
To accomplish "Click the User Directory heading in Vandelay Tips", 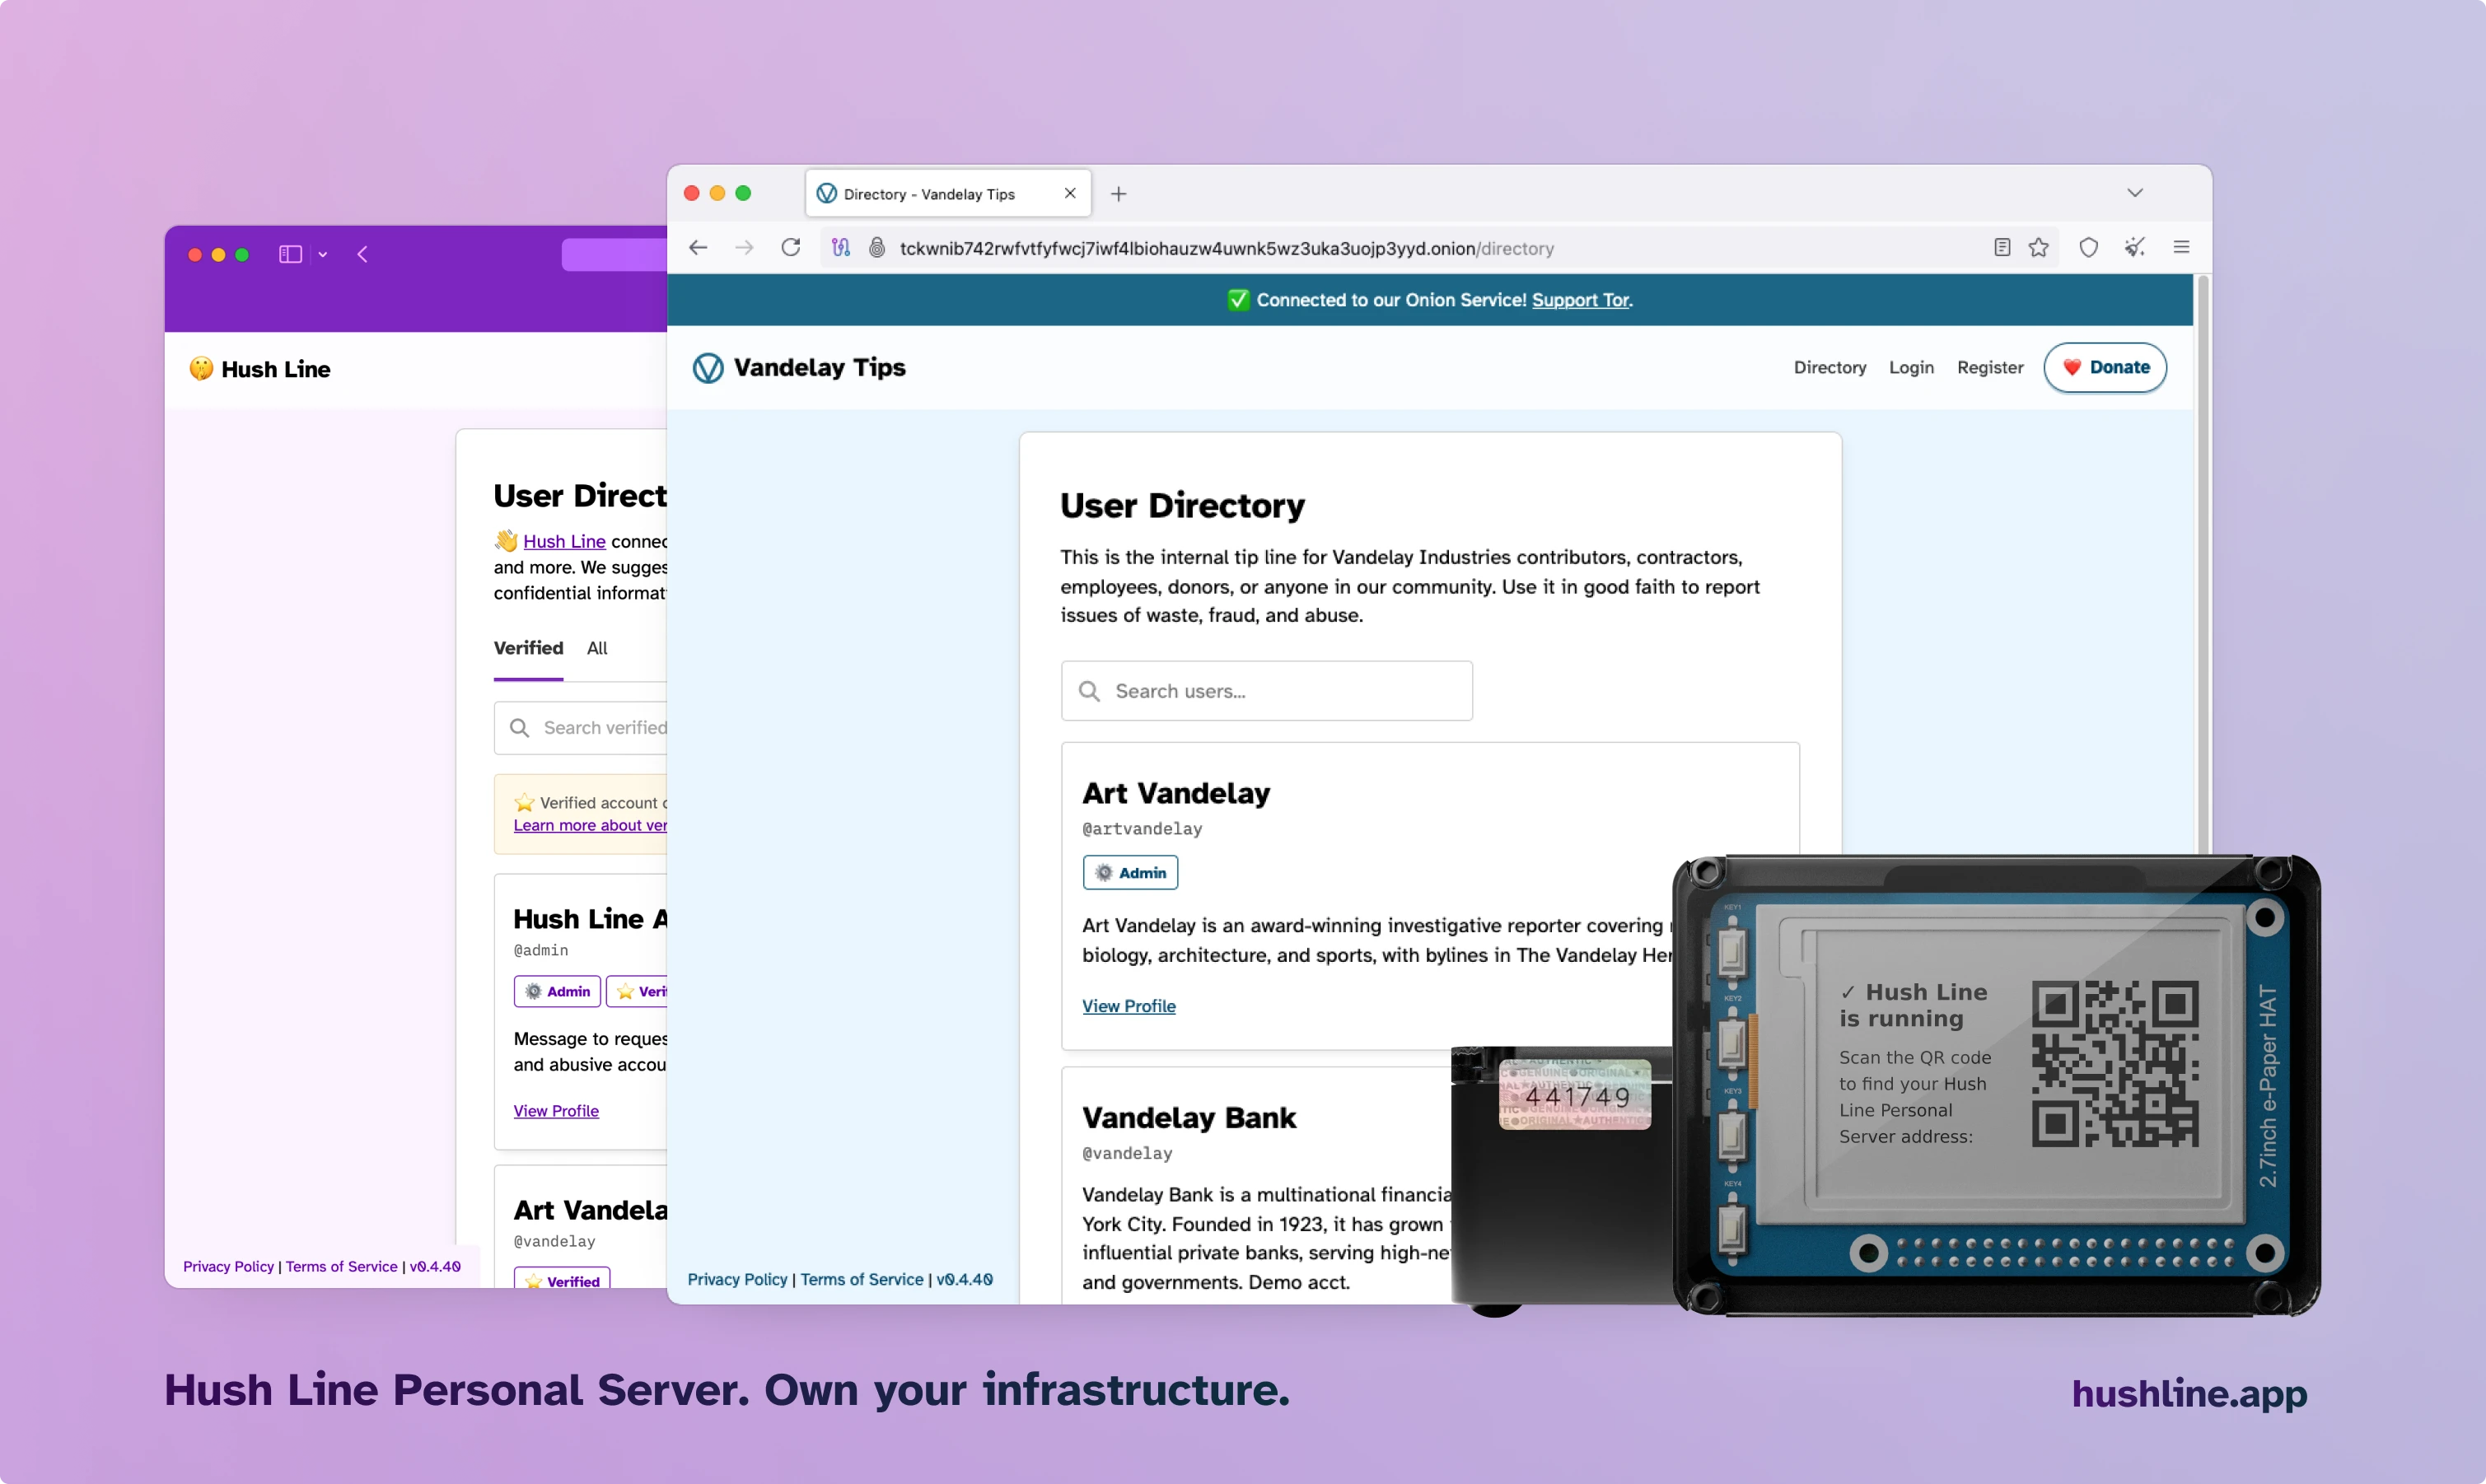I will (1182, 506).
